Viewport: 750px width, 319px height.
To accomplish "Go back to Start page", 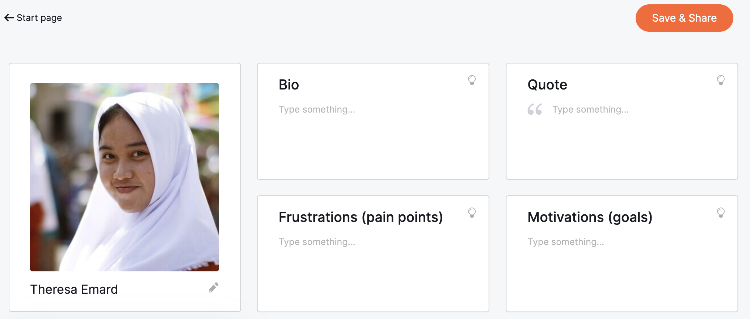I will click(33, 18).
